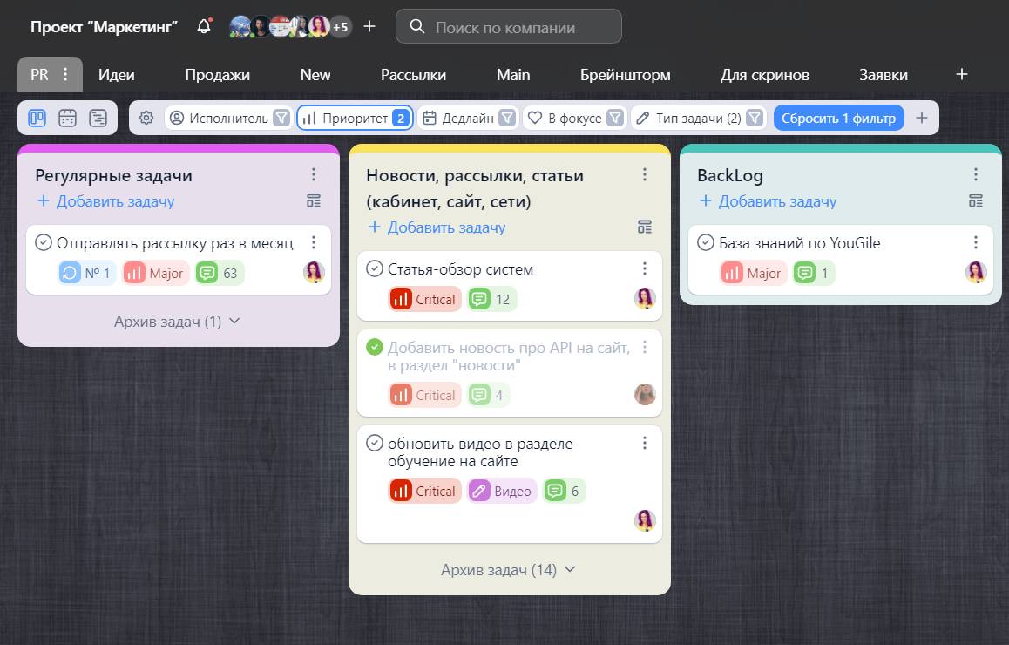The width and height of the screenshot is (1009, 645).
Task: Open the Рассылки board tab
Action: (x=413, y=75)
